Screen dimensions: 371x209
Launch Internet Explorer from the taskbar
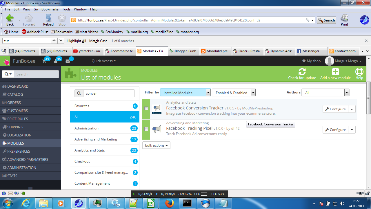[26, 203]
